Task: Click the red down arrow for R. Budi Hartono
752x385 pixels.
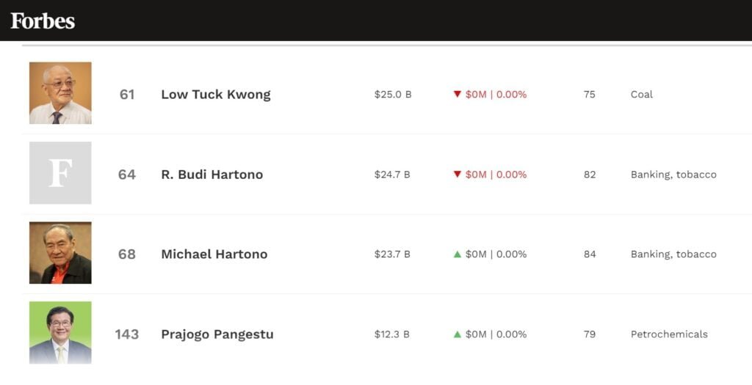Action: [457, 175]
